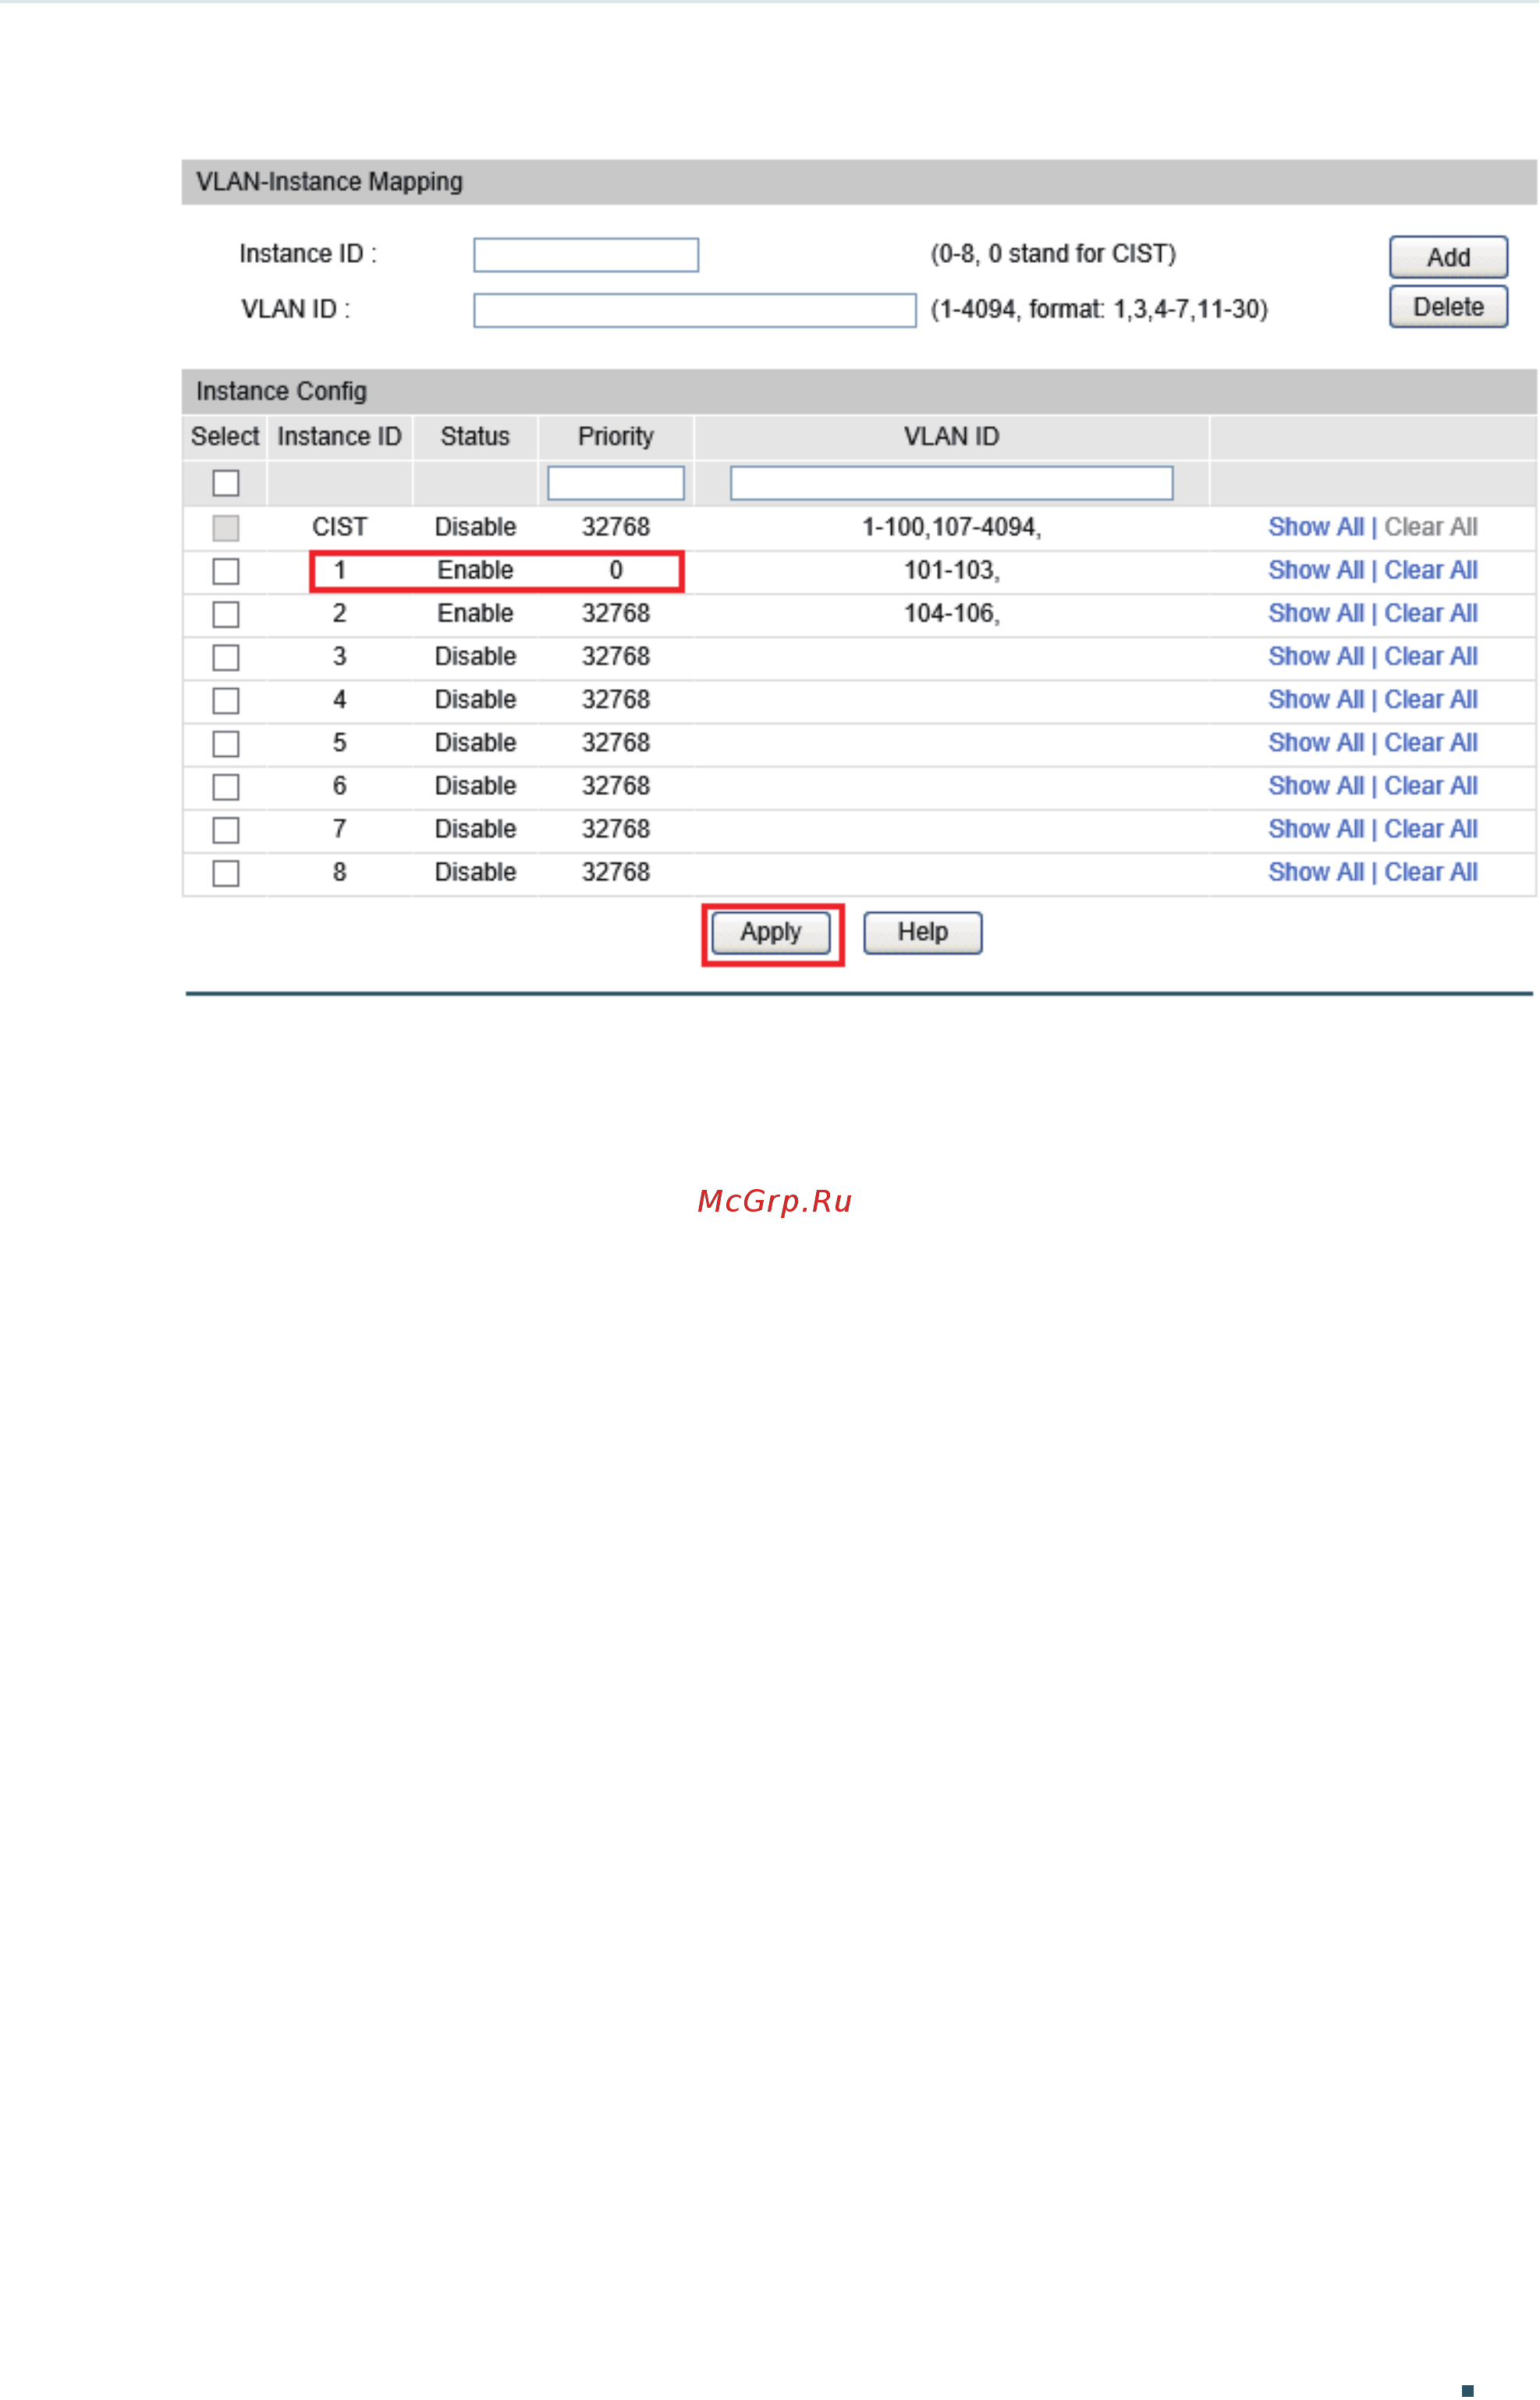The width and height of the screenshot is (1540, 2400).
Task: Check the box for instance 6
Action: (226, 787)
